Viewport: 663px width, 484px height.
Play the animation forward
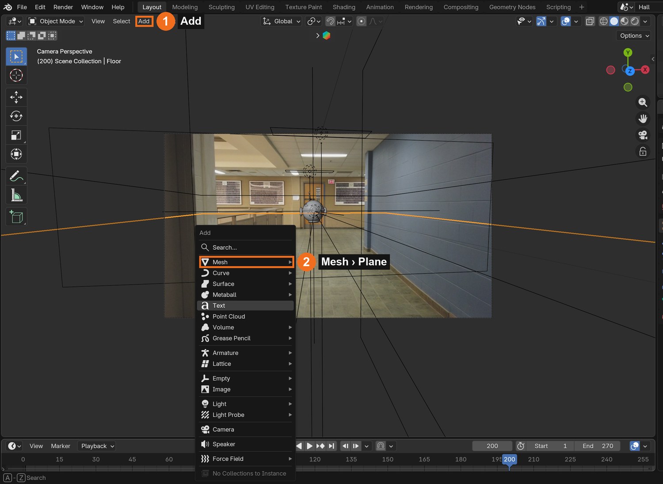309,446
